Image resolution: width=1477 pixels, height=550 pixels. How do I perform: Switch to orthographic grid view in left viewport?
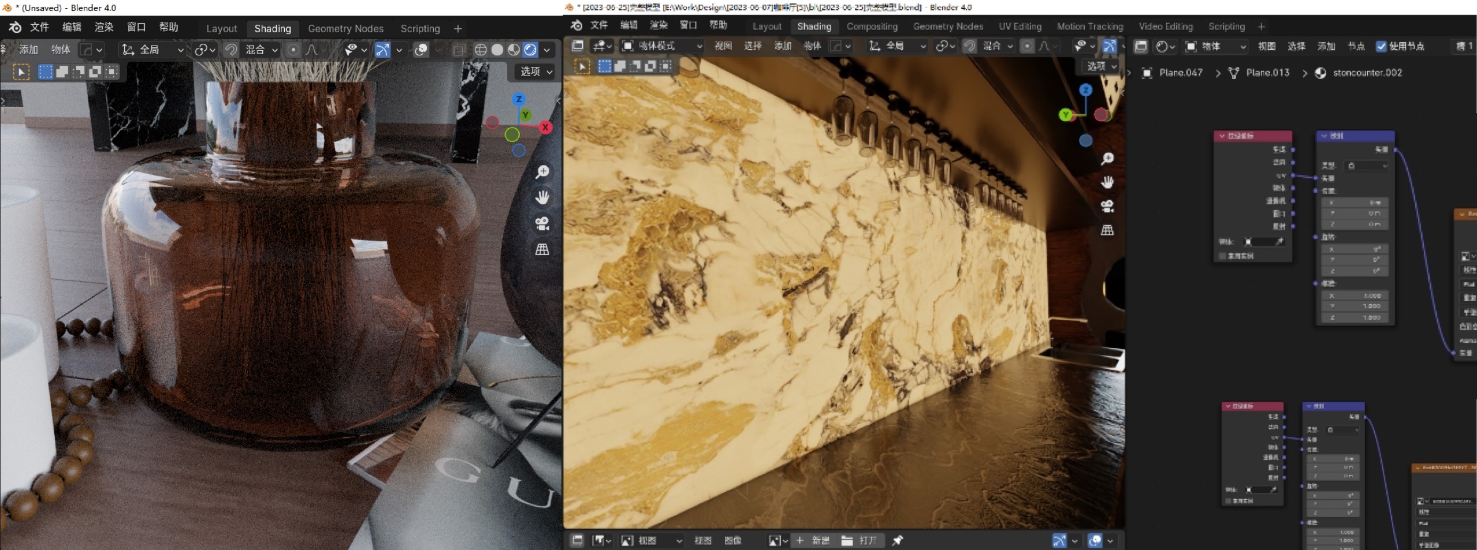click(x=542, y=249)
